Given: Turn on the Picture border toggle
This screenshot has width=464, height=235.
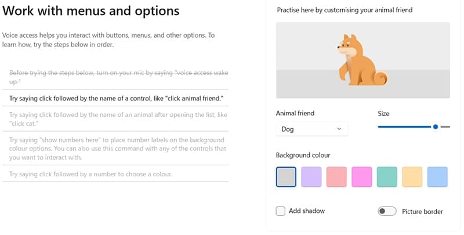Looking at the screenshot, I should coord(387,211).
